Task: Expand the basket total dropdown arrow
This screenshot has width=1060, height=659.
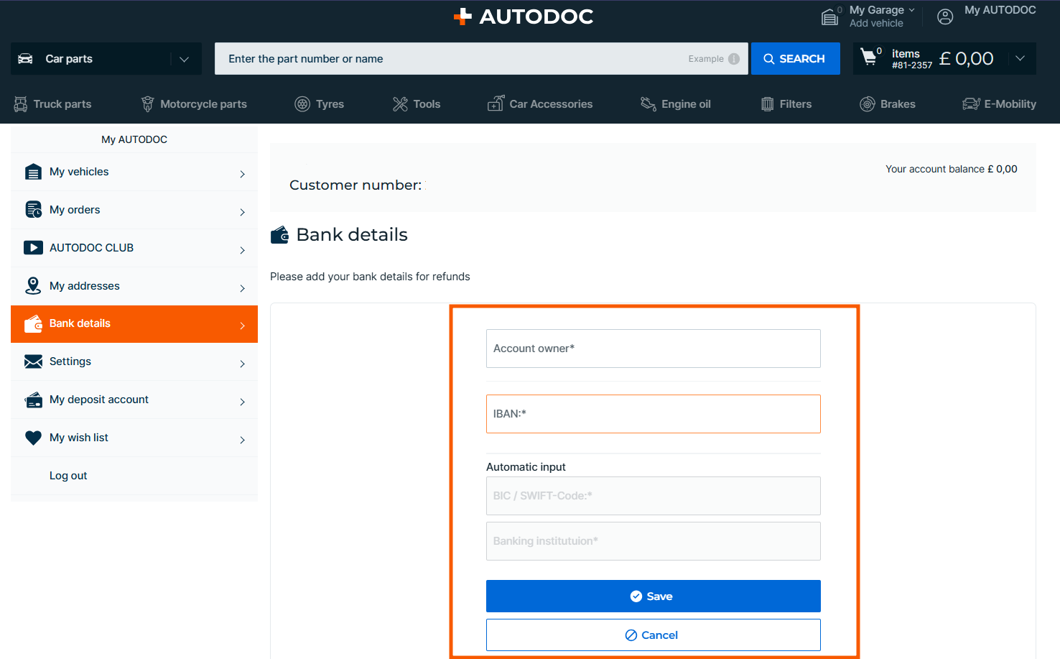Action: pos(1020,58)
